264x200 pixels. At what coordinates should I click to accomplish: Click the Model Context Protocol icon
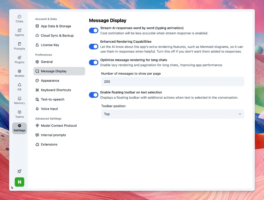(x=37, y=126)
